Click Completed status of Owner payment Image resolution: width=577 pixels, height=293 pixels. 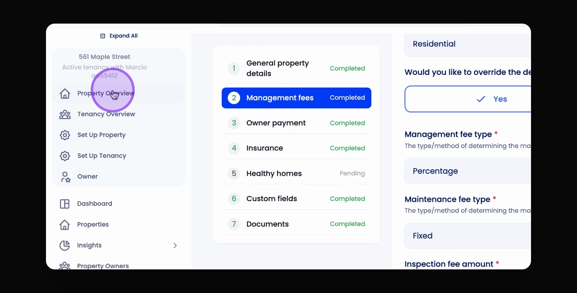(x=347, y=123)
